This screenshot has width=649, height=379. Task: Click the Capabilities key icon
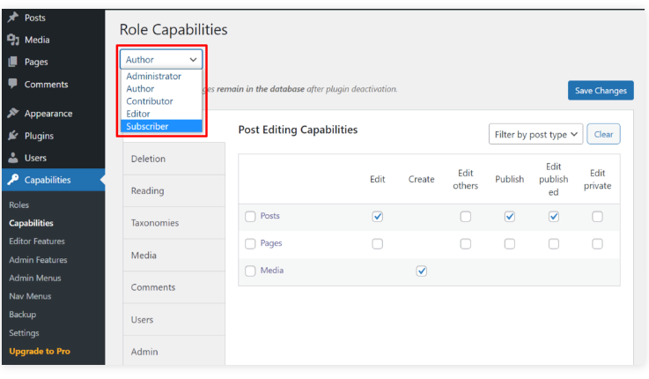click(13, 180)
